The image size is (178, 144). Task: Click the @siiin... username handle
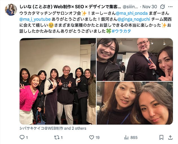(131, 7)
